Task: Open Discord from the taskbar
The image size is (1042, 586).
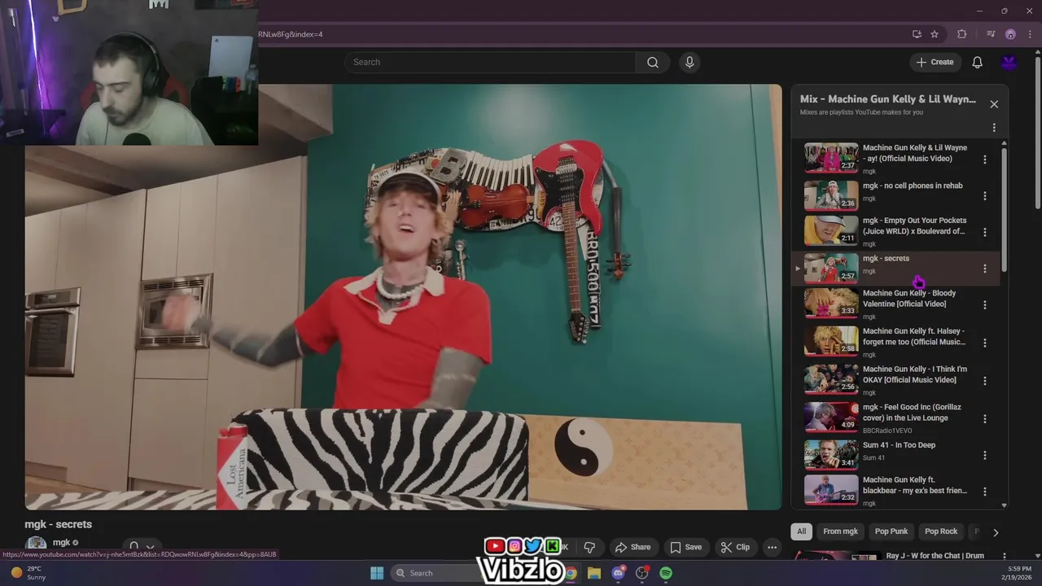Action: coord(619,573)
